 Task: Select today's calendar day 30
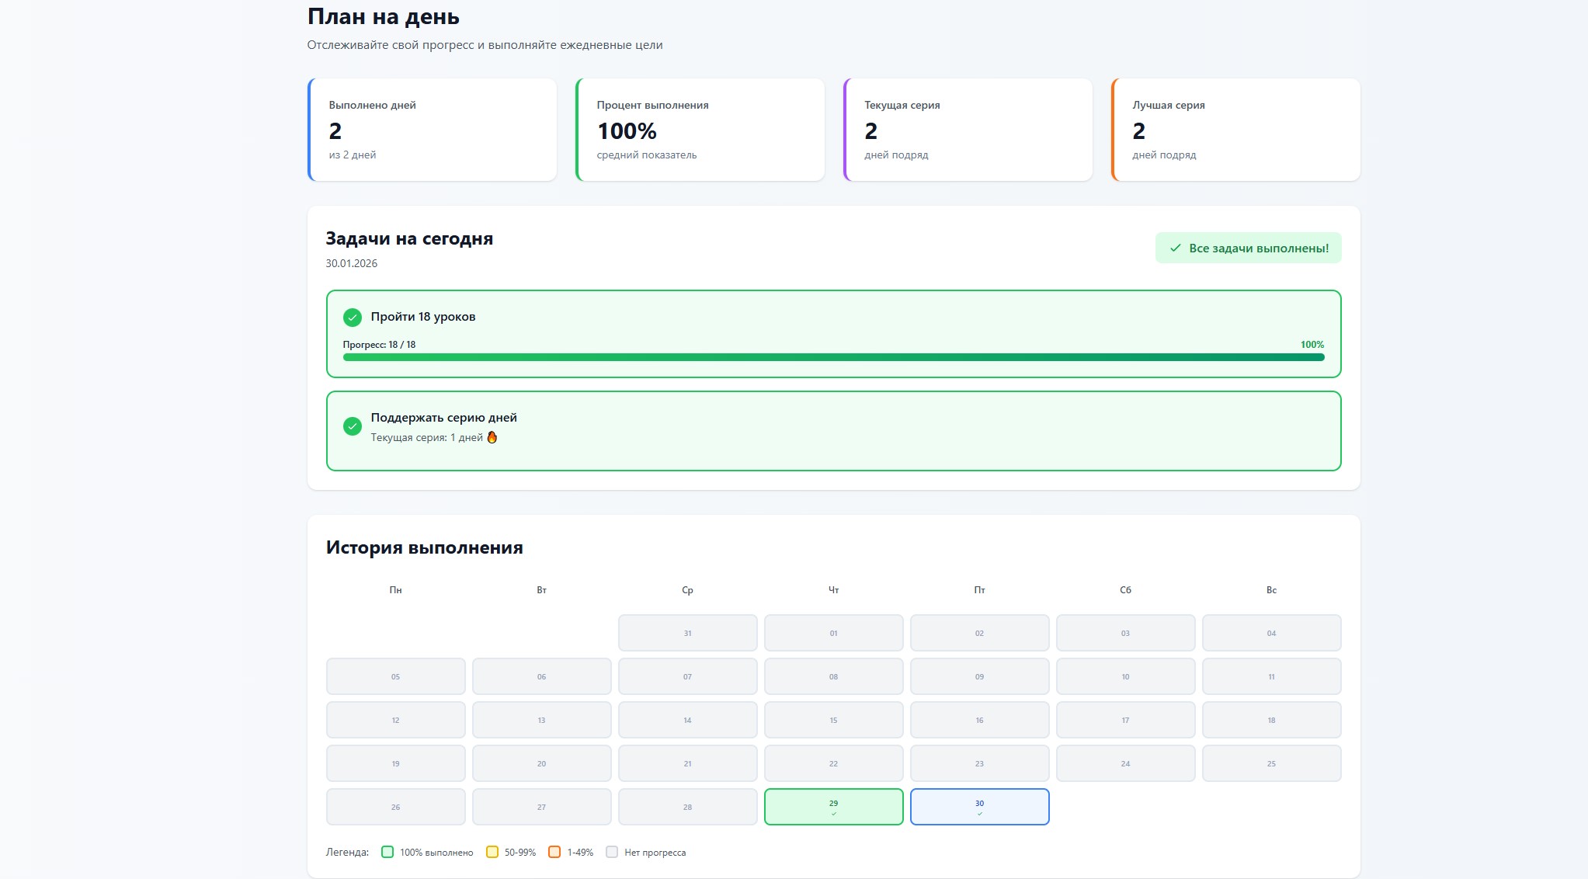pyautogui.click(x=979, y=807)
